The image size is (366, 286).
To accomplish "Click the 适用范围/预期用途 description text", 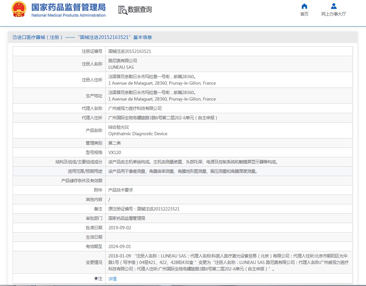I will 183,171.
